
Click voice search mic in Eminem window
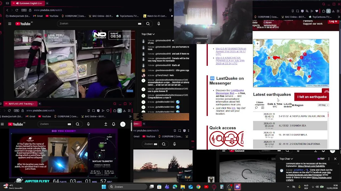tap(174, 144)
